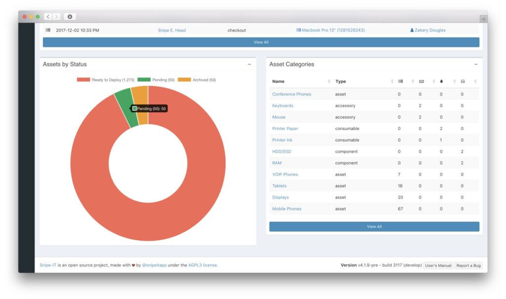Screen dimensions: 506x299
Task: Click the download icon in the toolbar
Action: click(69, 16)
